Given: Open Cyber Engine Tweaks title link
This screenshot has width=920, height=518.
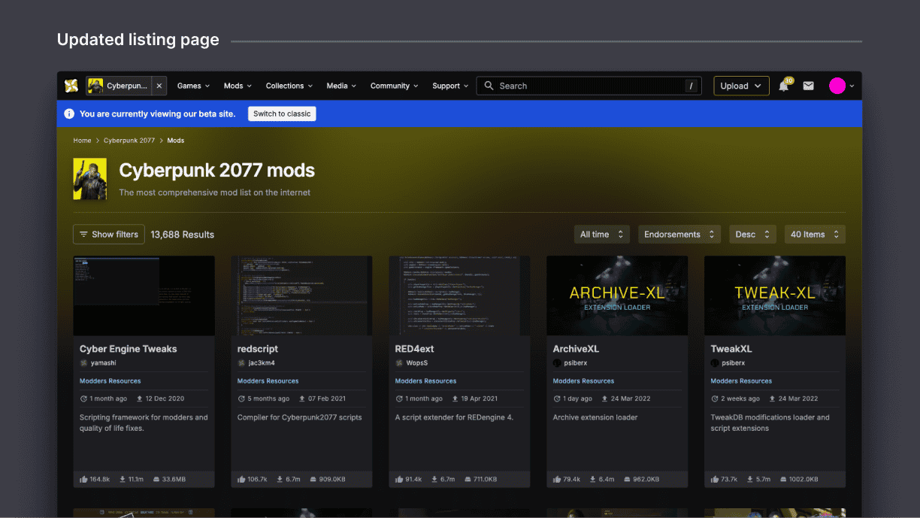Looking at the screenshot, I should pyautogui.click(x=129, y=349).
